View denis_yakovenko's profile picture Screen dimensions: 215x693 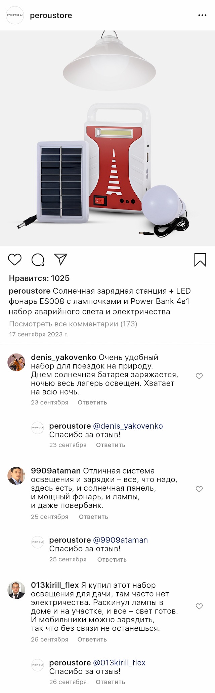coord(16,362)
